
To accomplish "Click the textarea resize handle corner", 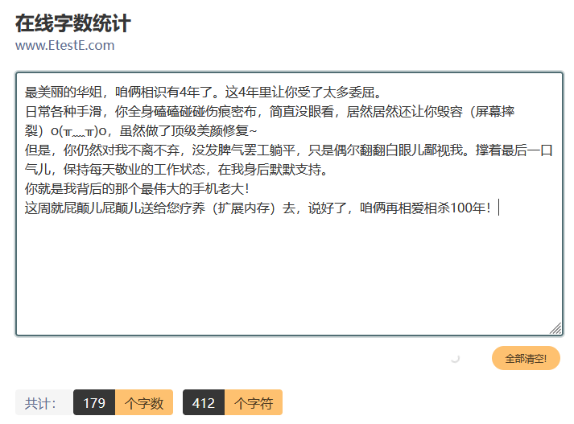I will 555,328.
